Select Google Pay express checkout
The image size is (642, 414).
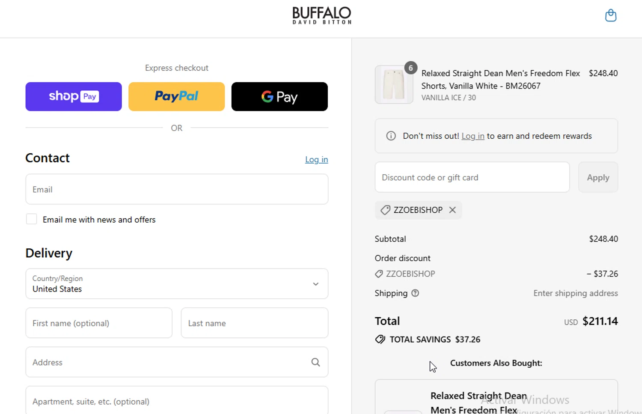point(279,97)
